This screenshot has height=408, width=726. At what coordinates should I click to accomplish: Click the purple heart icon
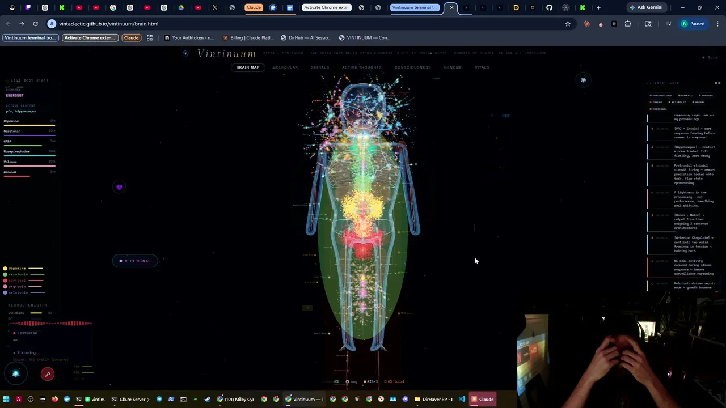[119, 187]
